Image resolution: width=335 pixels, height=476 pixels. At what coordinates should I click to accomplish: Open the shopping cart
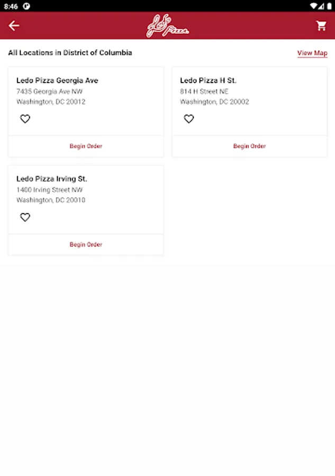pos(321,26)
